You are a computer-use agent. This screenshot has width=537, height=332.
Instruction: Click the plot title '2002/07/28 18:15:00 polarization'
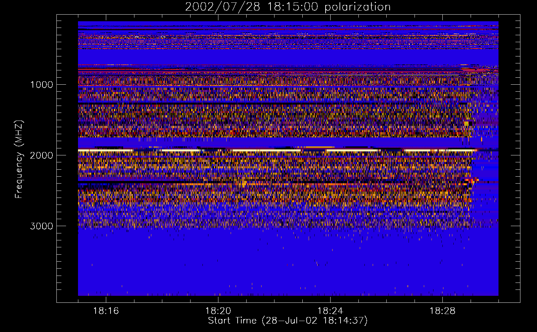(288, 7)
